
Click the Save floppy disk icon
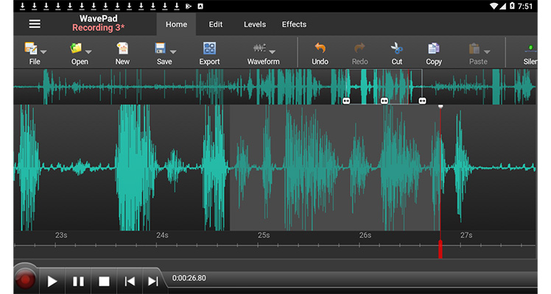click(161, 49)
